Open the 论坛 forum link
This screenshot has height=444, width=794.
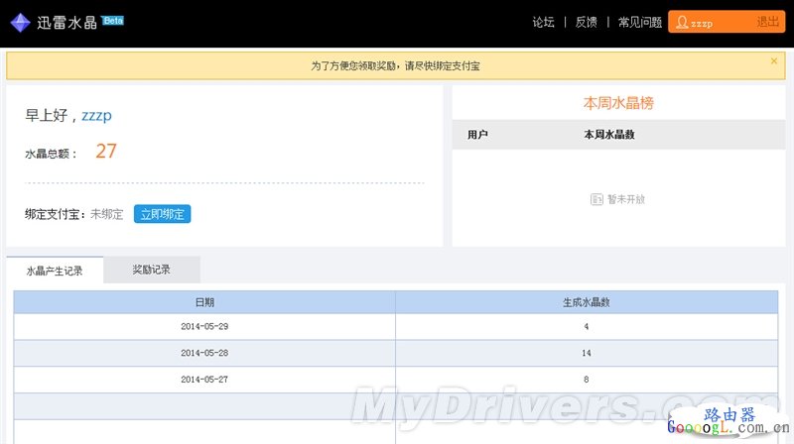click(x=543, y=22)
